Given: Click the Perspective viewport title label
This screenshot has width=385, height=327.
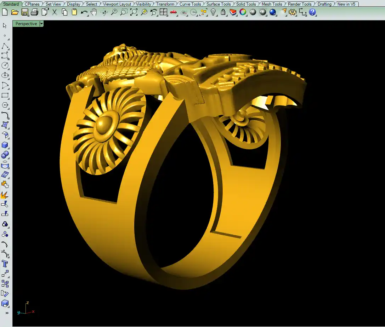Looking at the screenshot, I should click(26, 24).
